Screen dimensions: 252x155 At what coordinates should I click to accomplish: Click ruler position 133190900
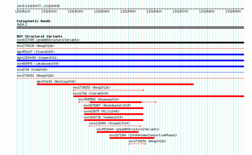(x=233, y=11)
